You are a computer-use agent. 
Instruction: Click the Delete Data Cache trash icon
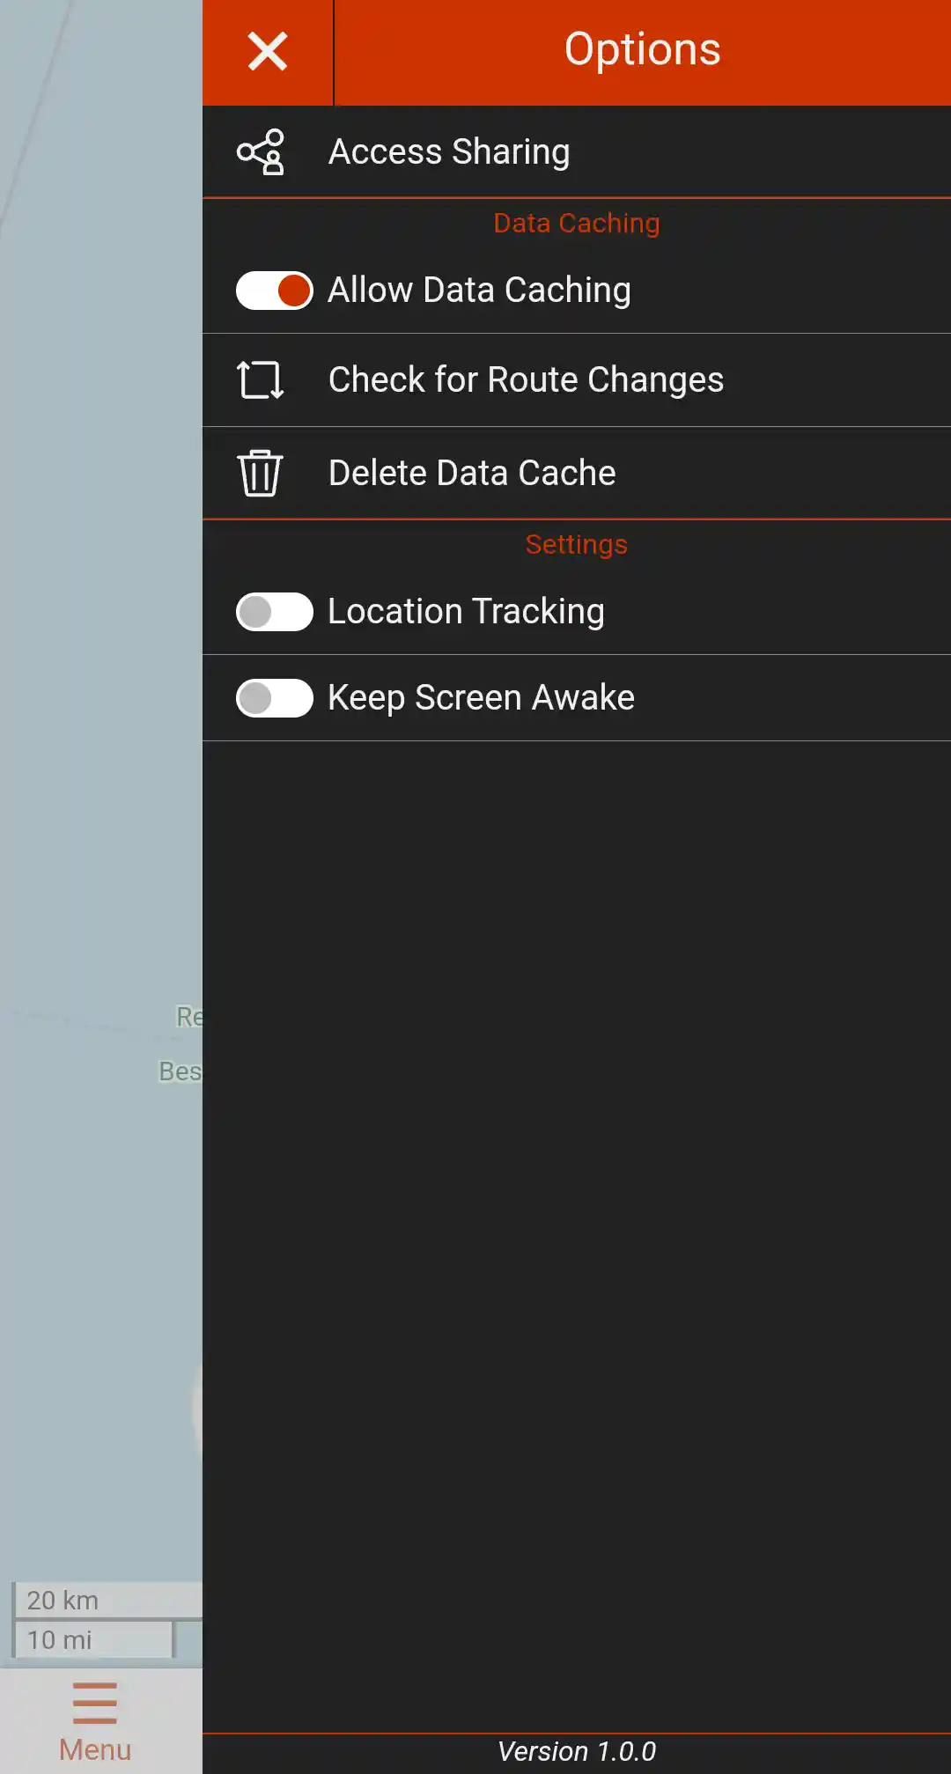(x=260, y=472)
